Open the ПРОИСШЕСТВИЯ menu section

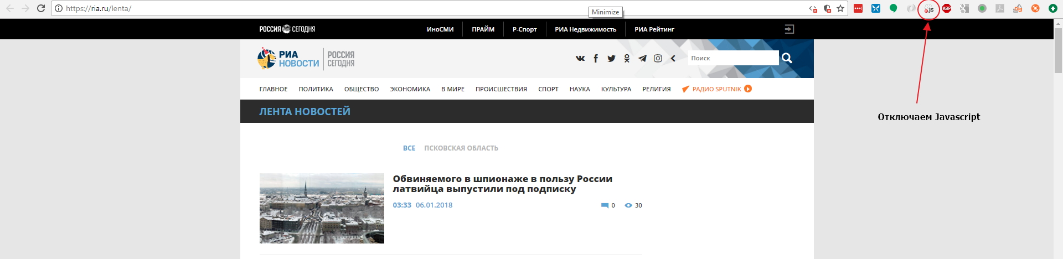pos(501,89)
